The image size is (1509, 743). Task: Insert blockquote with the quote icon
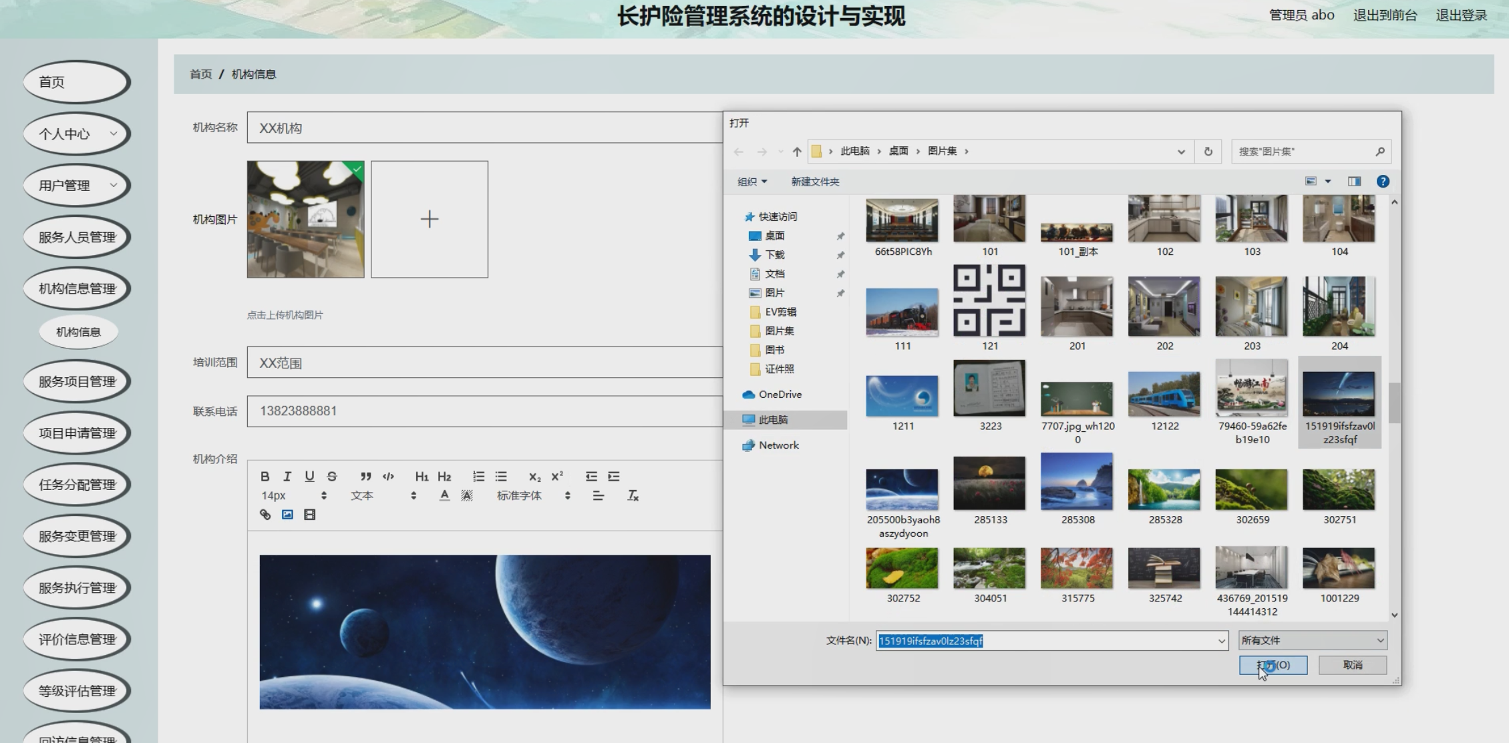[365, 477]
